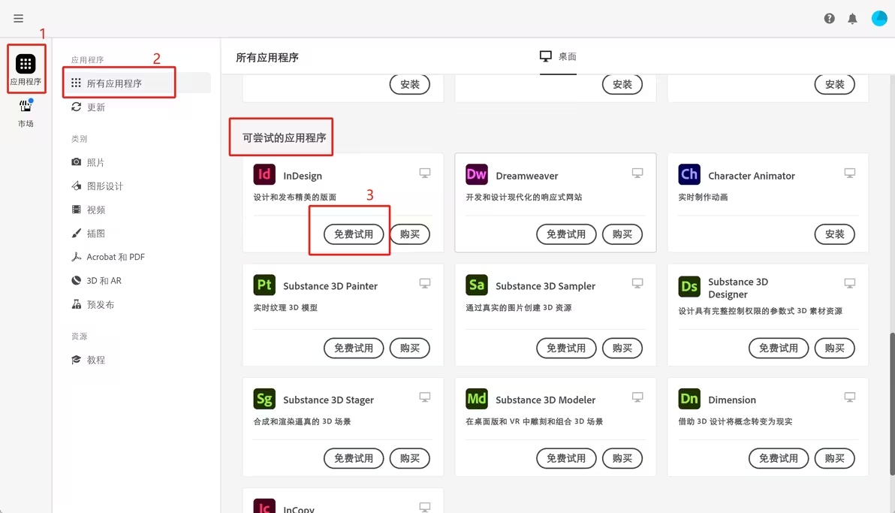Open your profile avatar

(x=879, y=18)
